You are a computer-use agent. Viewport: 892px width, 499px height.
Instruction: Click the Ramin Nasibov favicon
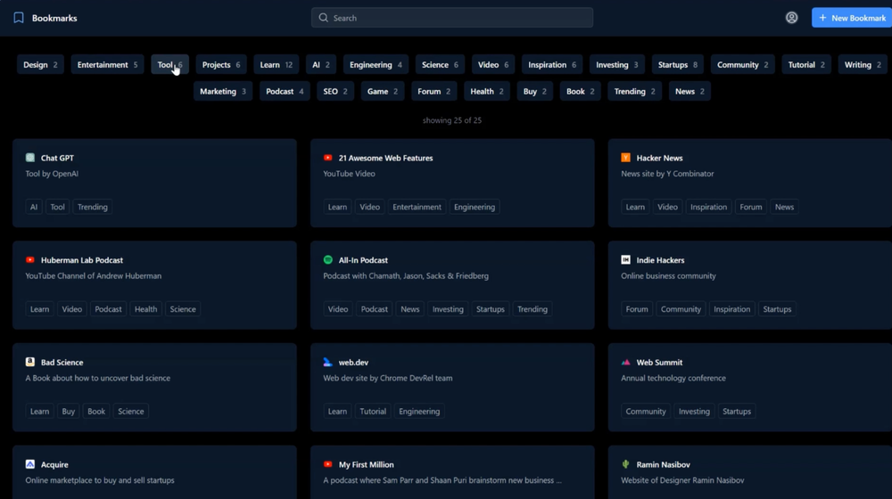coord(626,464)
